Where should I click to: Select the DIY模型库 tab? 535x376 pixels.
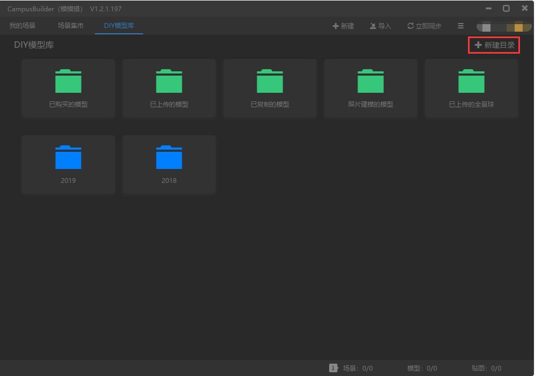click(x=118, y=26)
